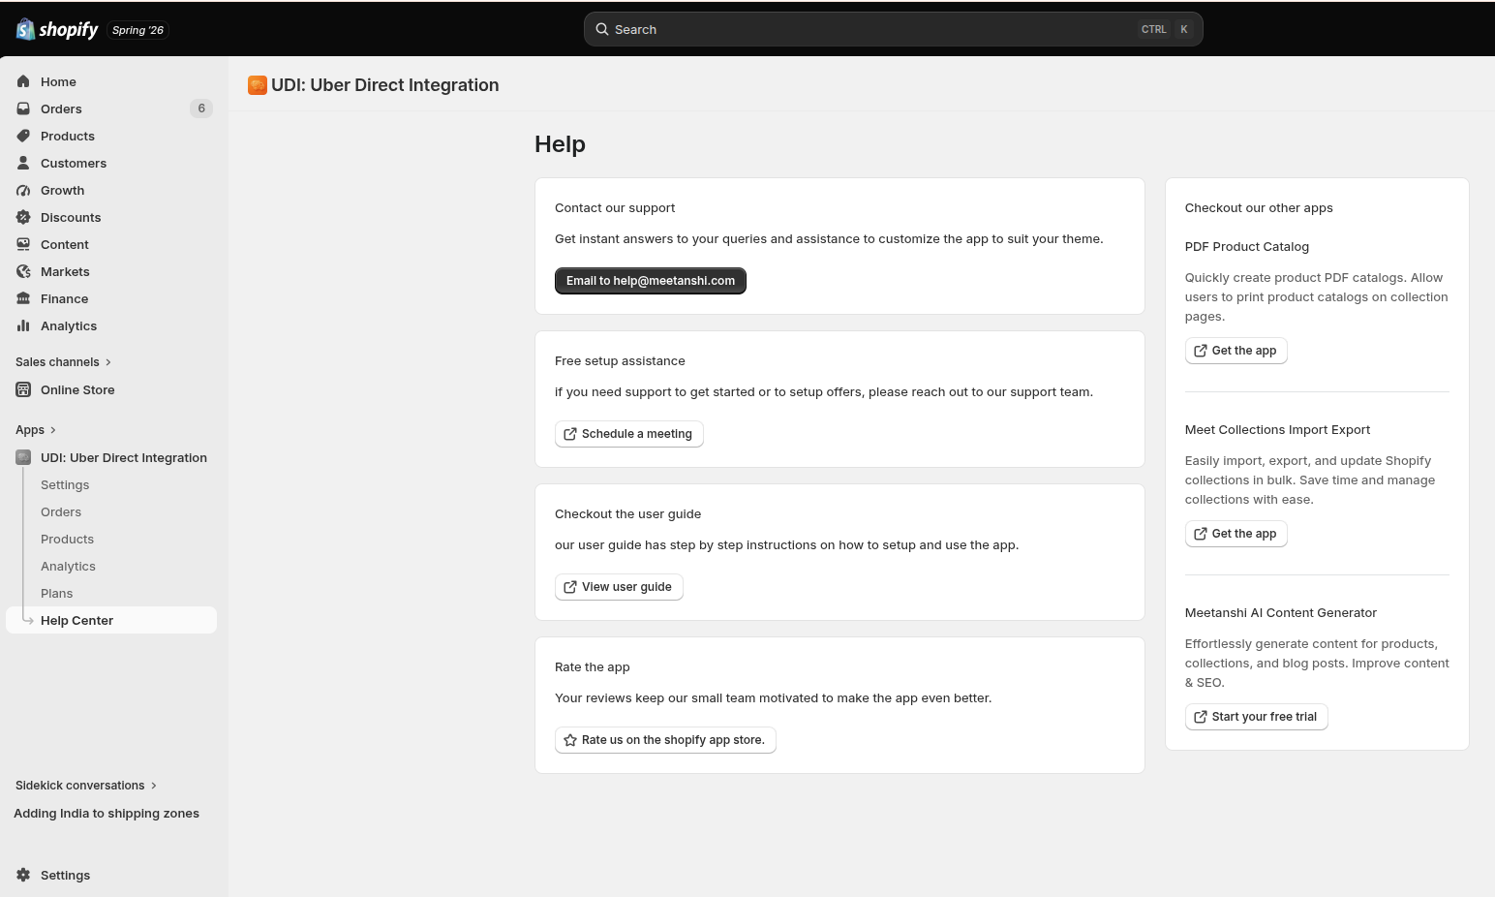Open the Finance section
The height and width of the screenshot is (897, 1495).
(x=111, y=298)
